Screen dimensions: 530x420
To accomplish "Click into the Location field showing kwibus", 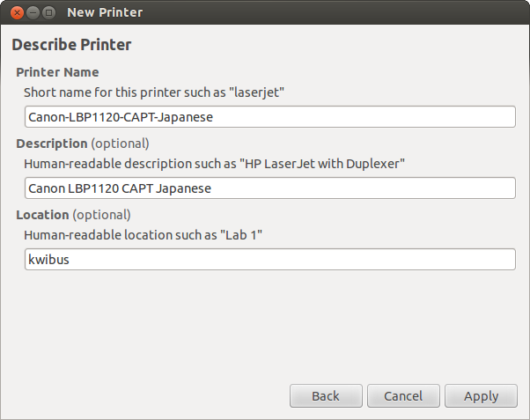I will 270,260.
